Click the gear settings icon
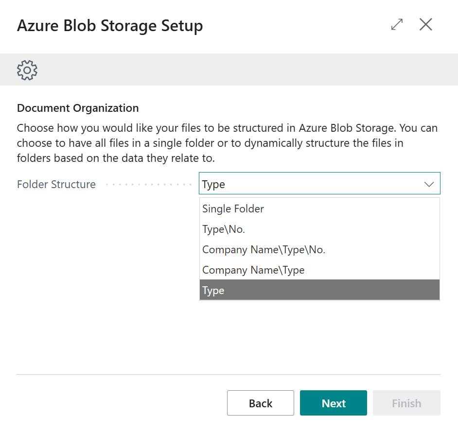 coord(27,70)
